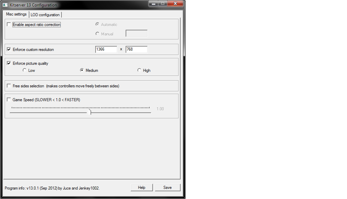Image resolution: width=347 pixels, height=199 pixels.
Task: Uncheck Enforce picture quality
Action: click(x=9, y=63)
